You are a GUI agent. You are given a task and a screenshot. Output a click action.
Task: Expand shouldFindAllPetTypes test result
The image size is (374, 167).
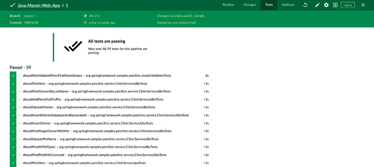20,147
